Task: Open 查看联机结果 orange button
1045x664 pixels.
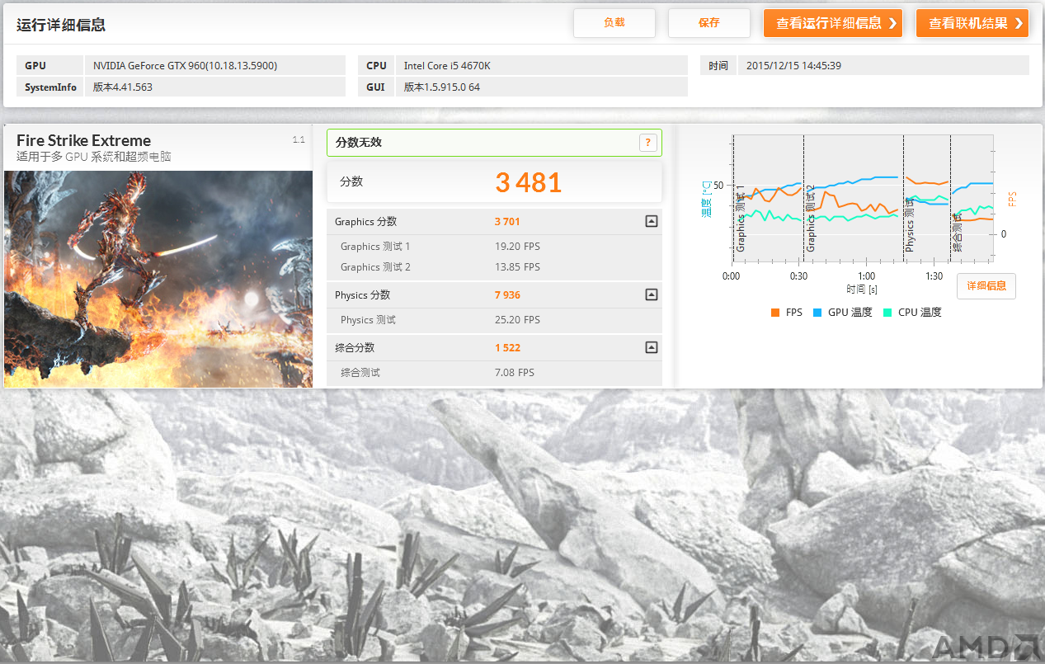Action: 972,23
